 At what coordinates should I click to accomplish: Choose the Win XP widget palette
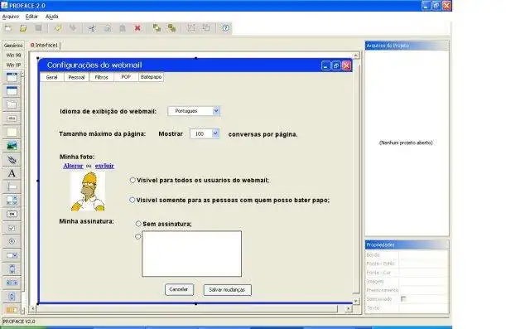pos(13,65)
